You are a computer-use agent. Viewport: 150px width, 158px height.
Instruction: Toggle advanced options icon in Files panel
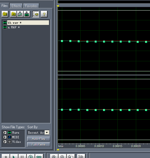pyautogui.click(x=35, y=14)
